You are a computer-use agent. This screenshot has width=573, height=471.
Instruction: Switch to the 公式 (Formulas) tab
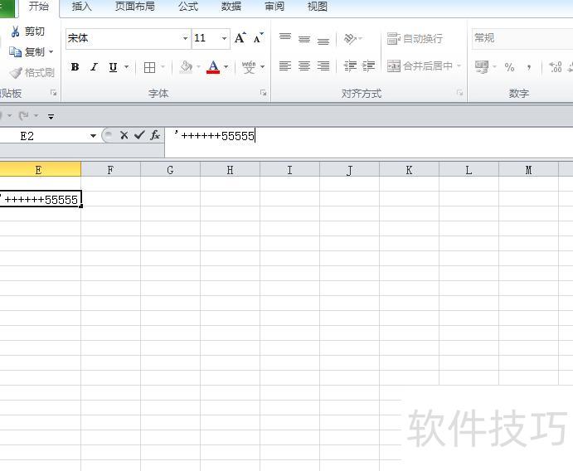click(x=188, y=7)
